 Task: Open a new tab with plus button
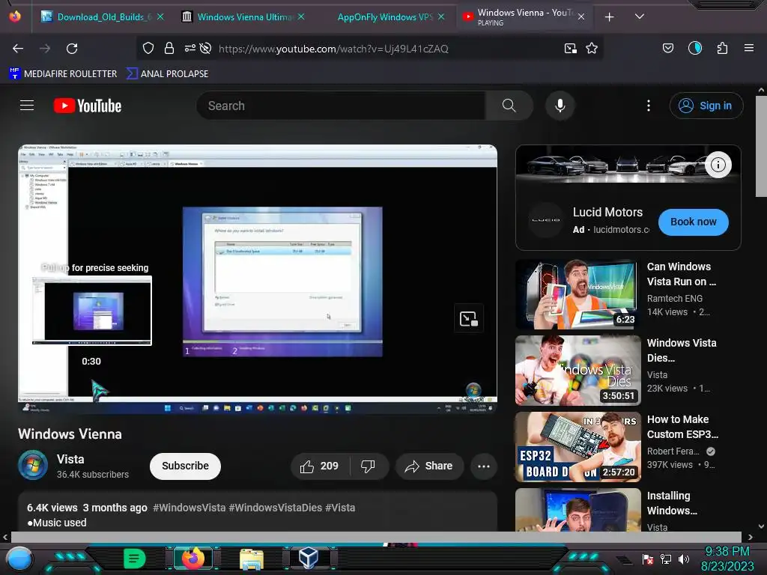[610, 17]
